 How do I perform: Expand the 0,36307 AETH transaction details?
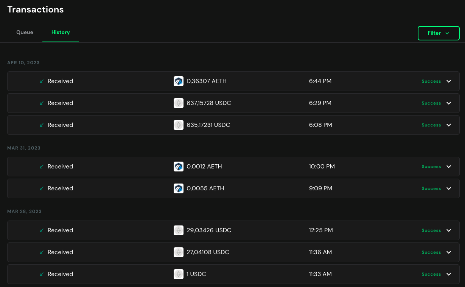coord(449,81)
